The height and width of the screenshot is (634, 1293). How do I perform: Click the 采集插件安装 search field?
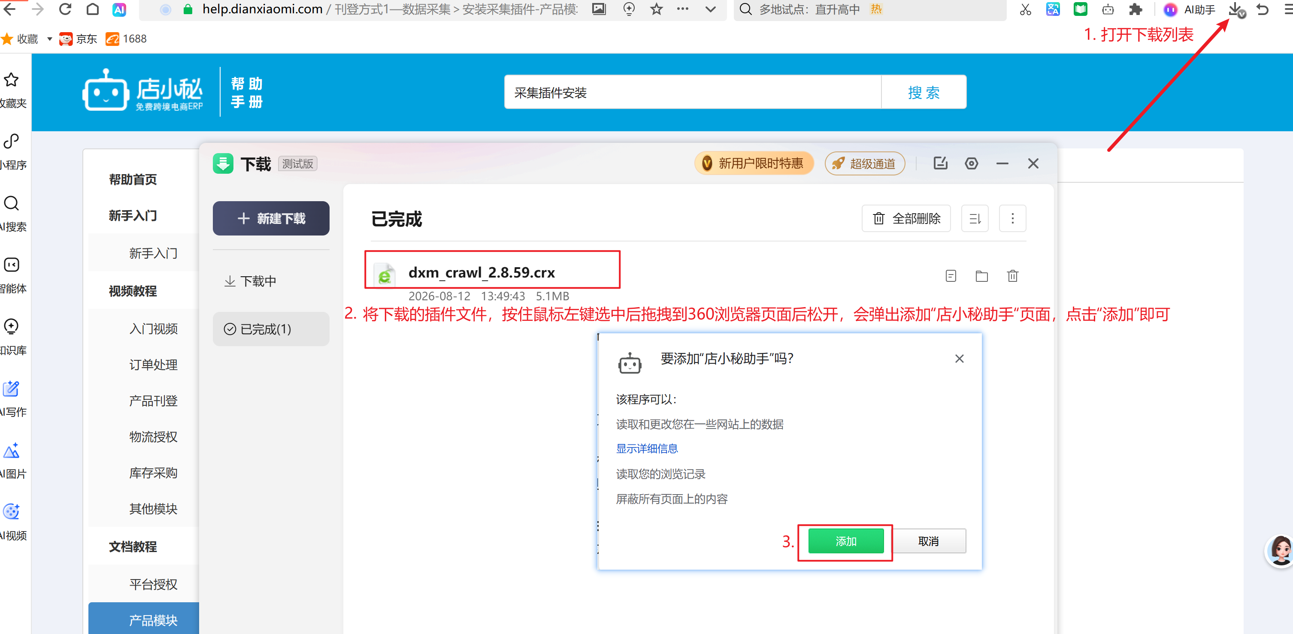(692, 92)
